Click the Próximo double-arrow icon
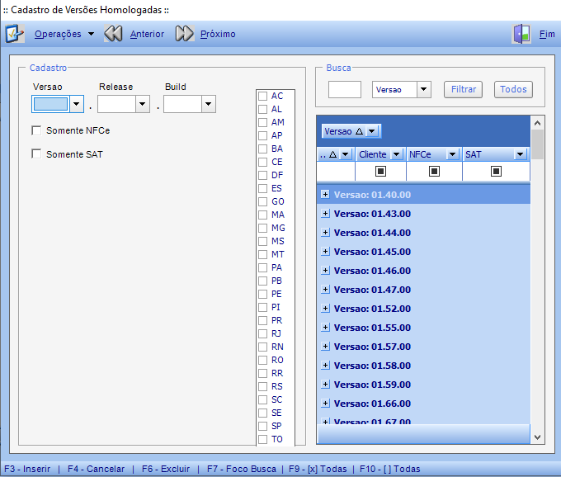This screenshot has height=477, width=561. (x=185, y=34)
